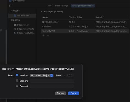Click the 2.0.0 – Next Major cell
The width and height of the screenshot is (130, 102).
click(79, 31)
